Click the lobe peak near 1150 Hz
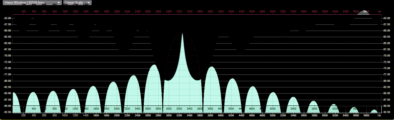394x120 pixels. (x=73, y=90)
